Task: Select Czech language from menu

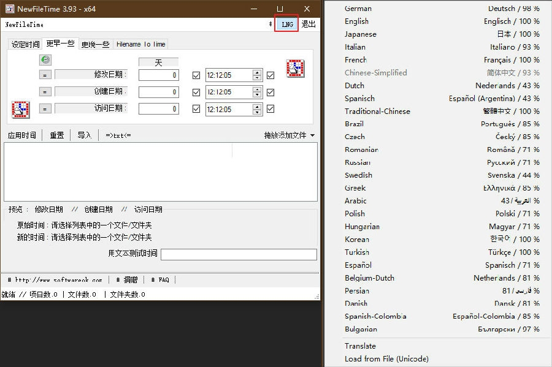Action: point(442,137)
